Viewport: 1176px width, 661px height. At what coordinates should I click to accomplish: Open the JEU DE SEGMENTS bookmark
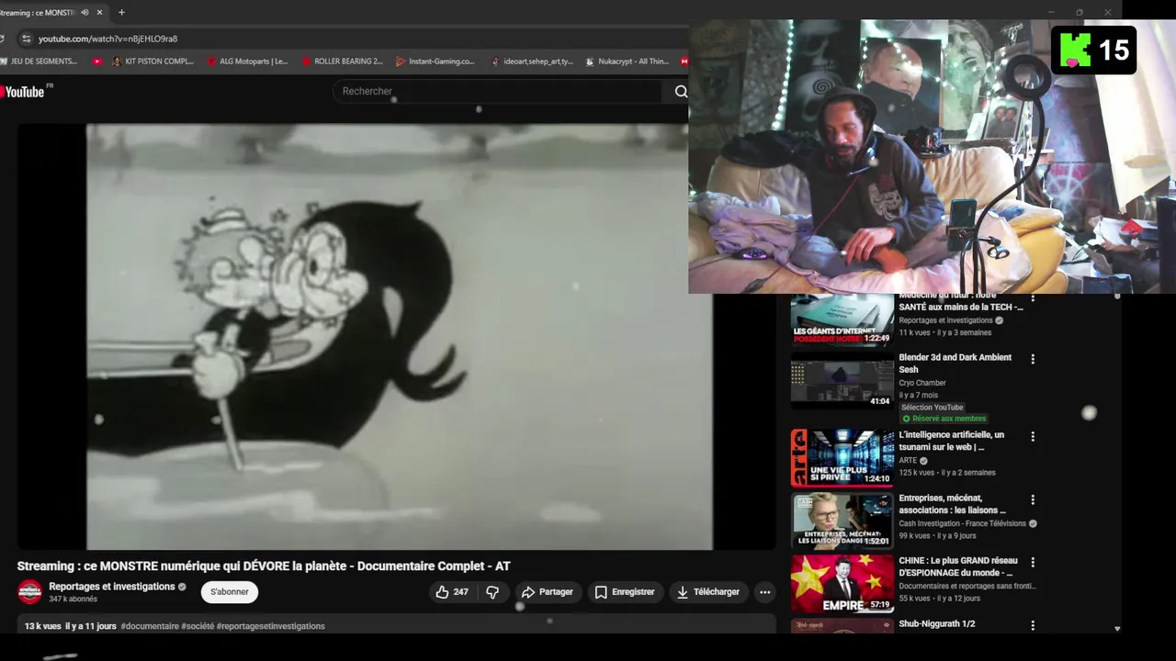(39, 62)
